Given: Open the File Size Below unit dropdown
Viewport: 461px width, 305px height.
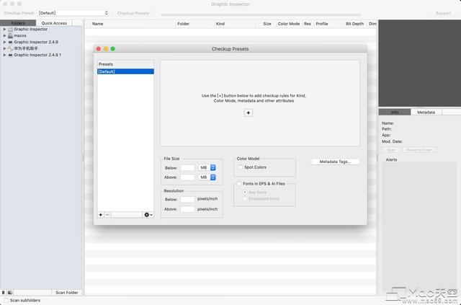Looking at the screenshot, I should click(x=207, y=167).
